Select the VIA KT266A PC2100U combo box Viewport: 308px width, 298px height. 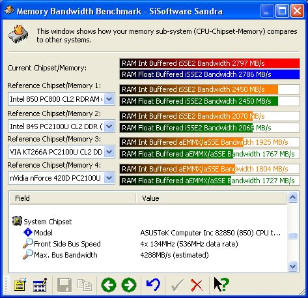click(x=61, y=152)
